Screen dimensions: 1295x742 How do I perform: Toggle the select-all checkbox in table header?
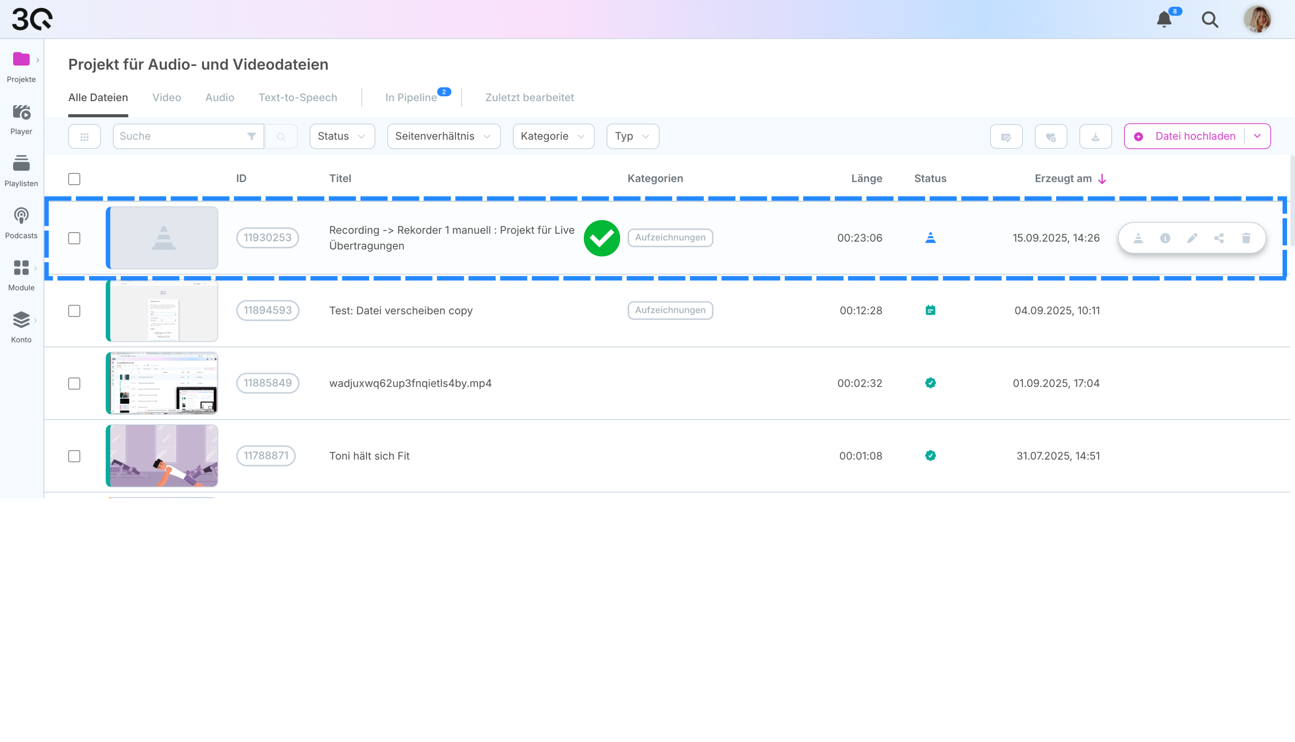[x=75, y=179]
